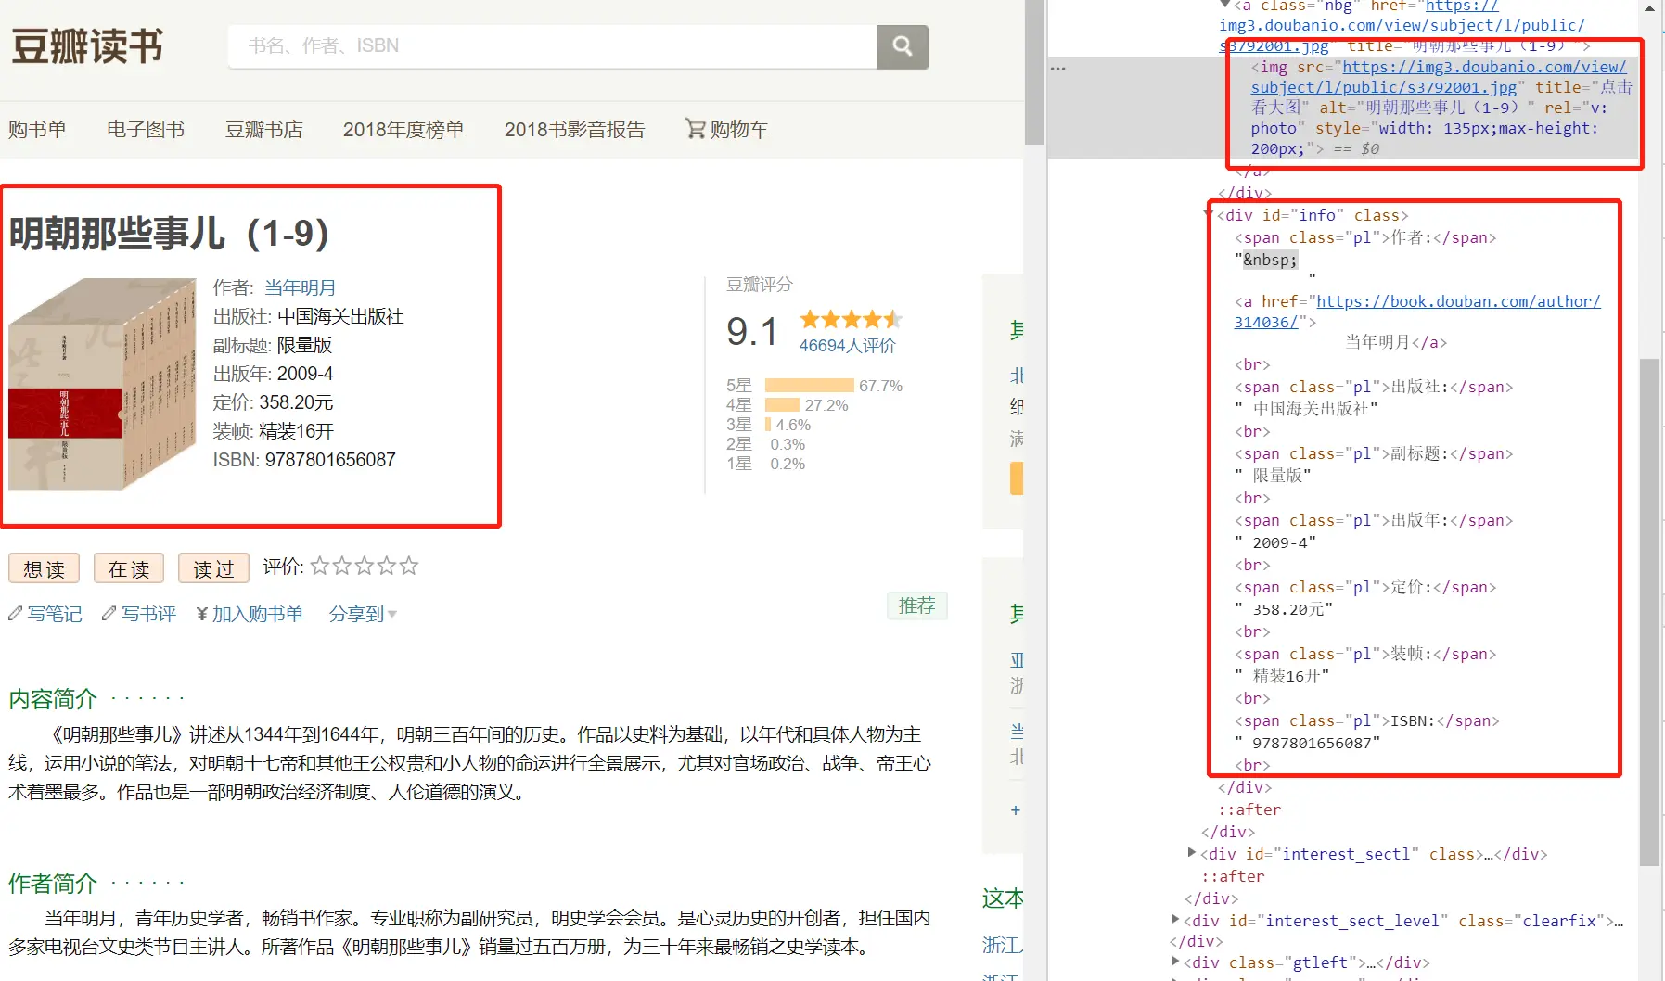The height and width of the screenshot is (981, 1665).
Task: Mark the book as 读过
Action: [213, 568]
